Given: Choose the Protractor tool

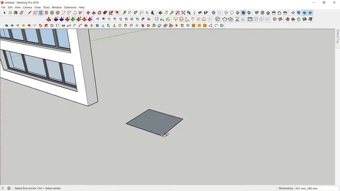Looking at the screenshot, I should click(135, 13).
